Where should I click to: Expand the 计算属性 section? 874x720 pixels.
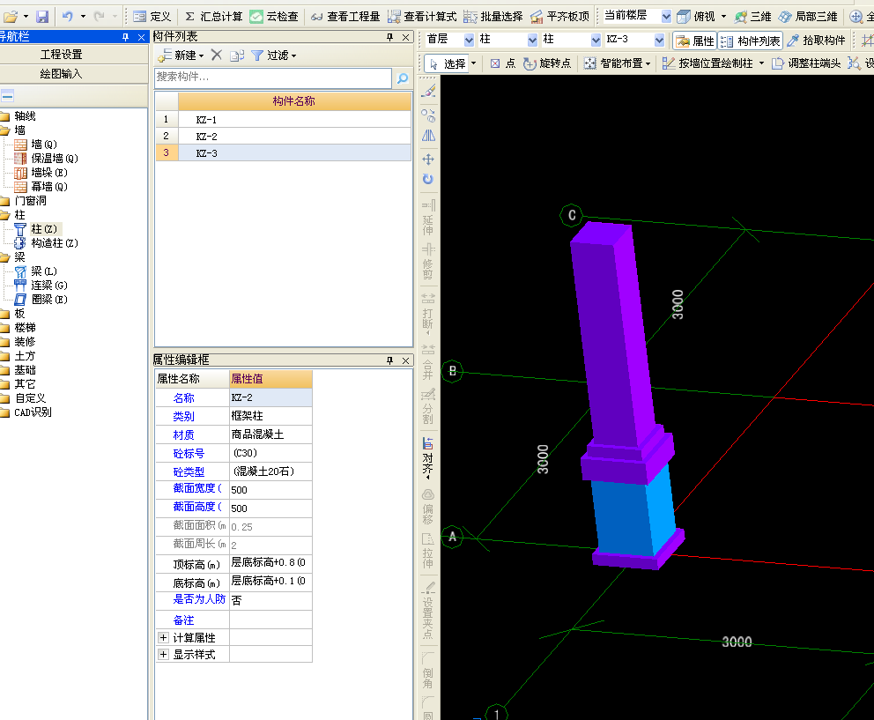click(x=163, y=637)
